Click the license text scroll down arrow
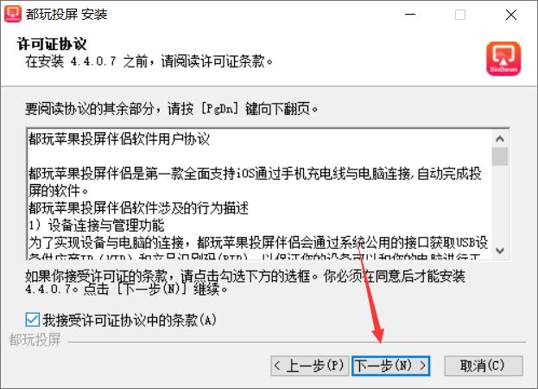Screen dimensions: 538x389 tap(500, 251)
